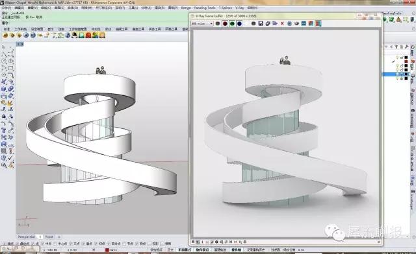This screenshot has width=416, height=254.
Task: Click the save image floppy icon in frame buffer
Action: coord(261,23)
